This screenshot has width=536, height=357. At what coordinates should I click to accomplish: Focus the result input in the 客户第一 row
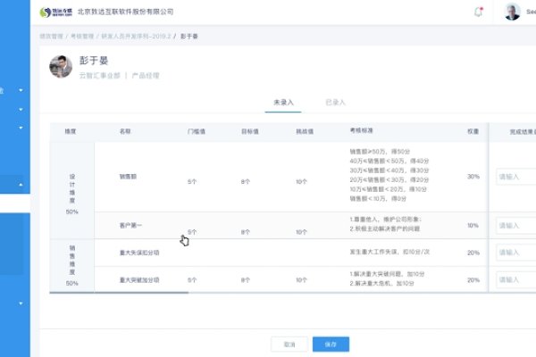click(x=516, y=226)
